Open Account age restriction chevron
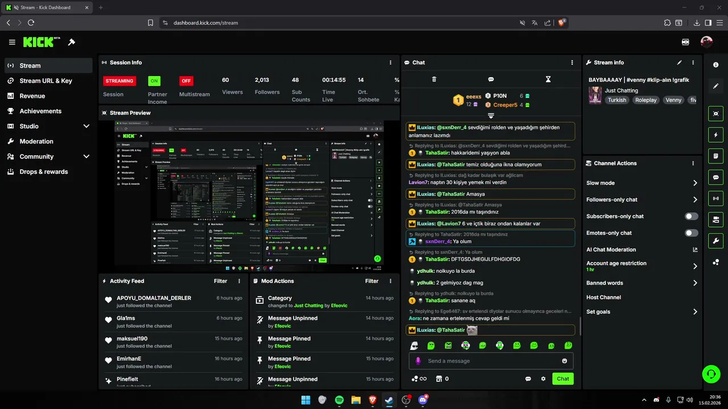728x409 pixels. click(x=695, y=266)
